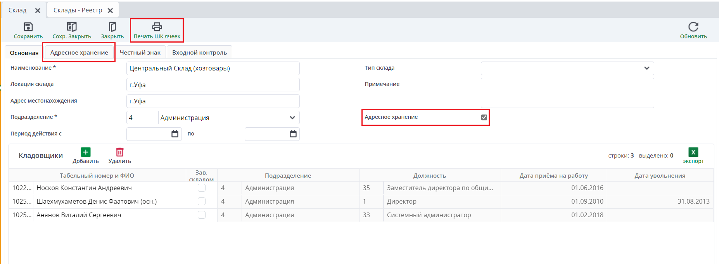The height and width of the screenshot is (264, 719).
Task: Click the Сохр. Закрыть save-and-close icon
Action: coord(72,27)
